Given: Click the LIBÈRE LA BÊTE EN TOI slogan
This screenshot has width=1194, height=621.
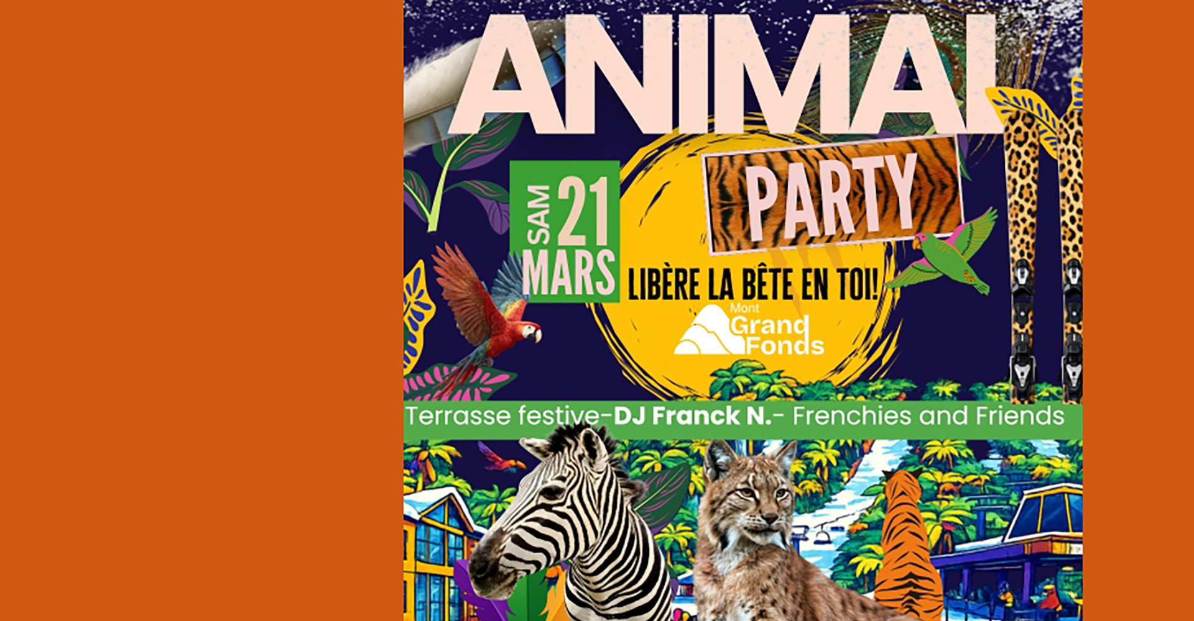Looking at the screenshot, I should point(752,285).
